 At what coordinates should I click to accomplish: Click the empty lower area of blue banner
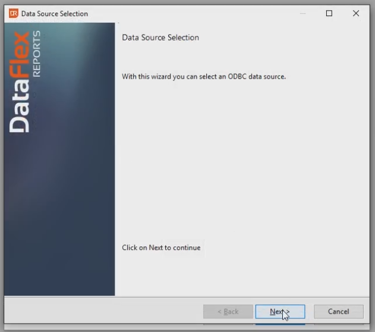pyautogui.click(x=59, y=238)
